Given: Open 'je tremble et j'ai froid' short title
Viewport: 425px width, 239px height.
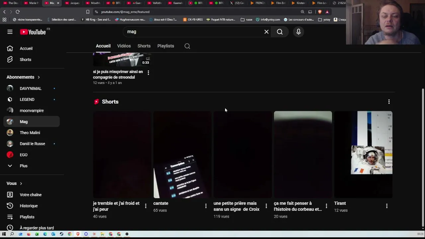Looking at the screenshot, I should tap(116, 206).
